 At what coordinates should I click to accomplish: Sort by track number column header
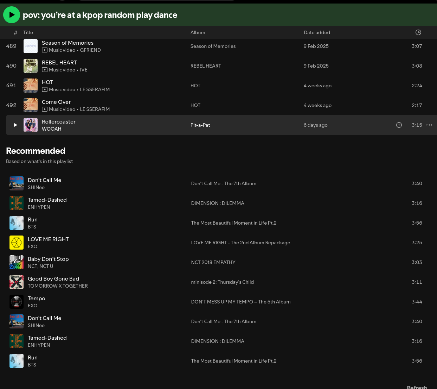pyautogui.click(x=15, y=32)
